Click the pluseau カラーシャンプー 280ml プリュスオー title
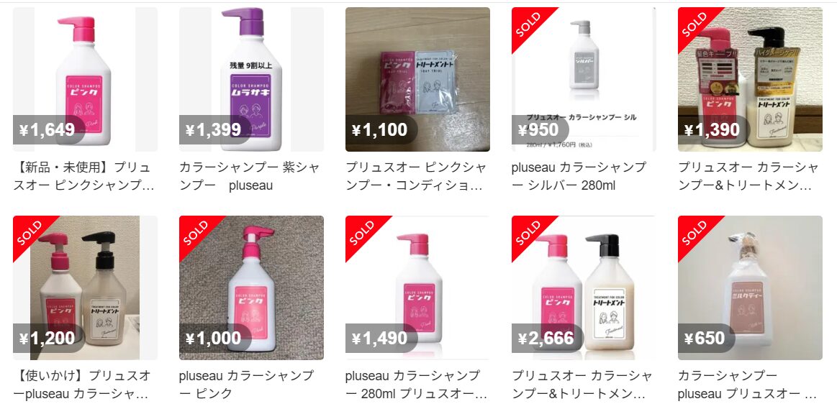The width and height of the screenshot is (837, 409). (416, 385)
